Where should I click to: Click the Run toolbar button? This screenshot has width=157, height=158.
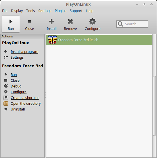pos(11,24)
